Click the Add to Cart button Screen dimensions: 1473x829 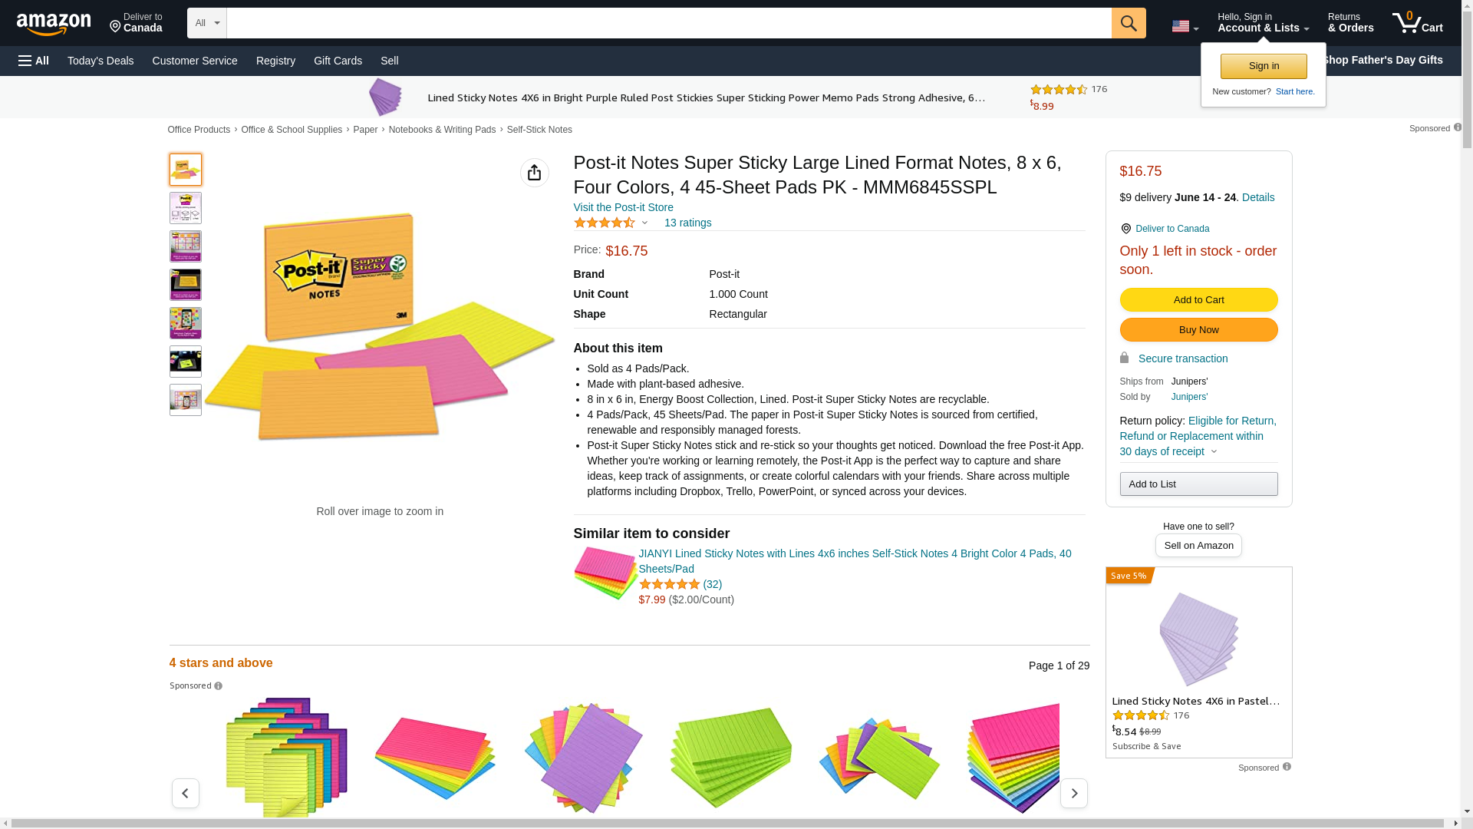pos(1198,299)
